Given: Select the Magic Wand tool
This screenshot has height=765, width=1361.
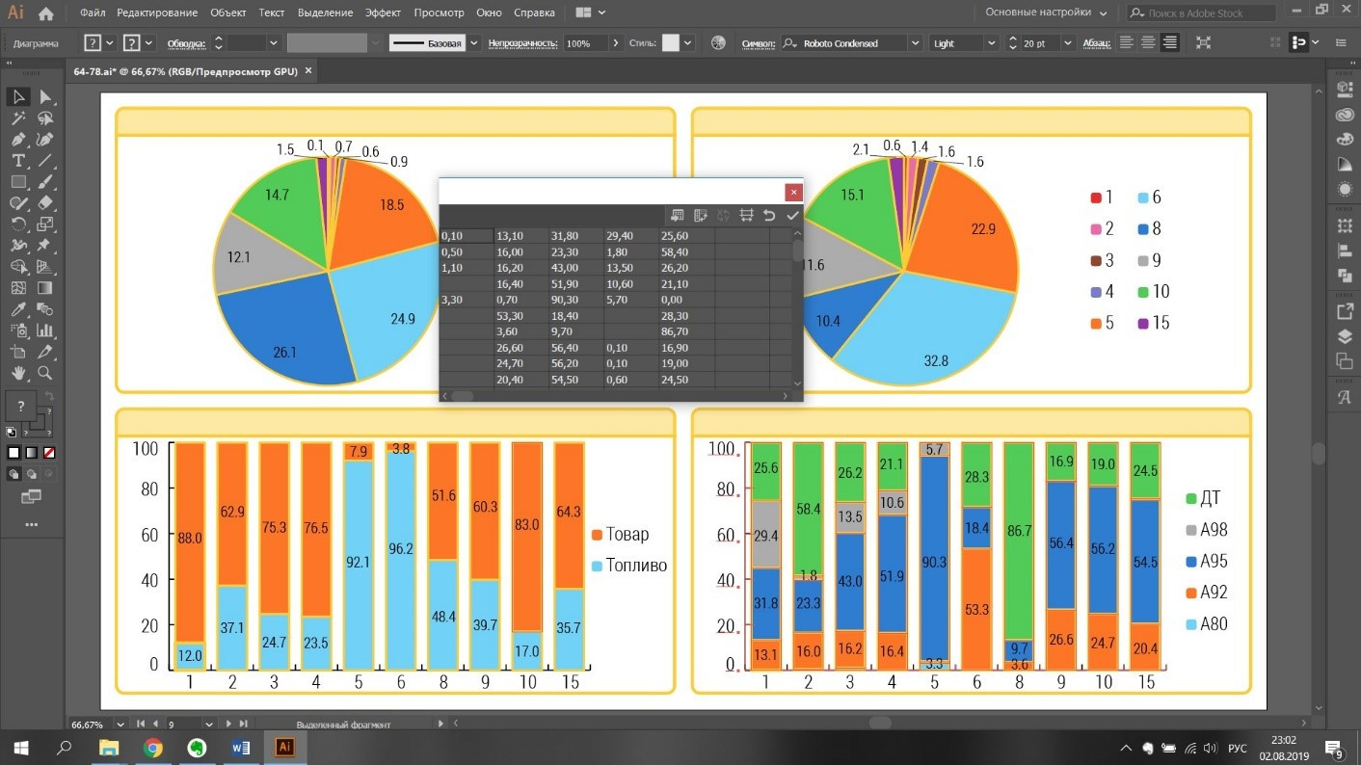Looking at the screenshot, I should click(18, 118).
